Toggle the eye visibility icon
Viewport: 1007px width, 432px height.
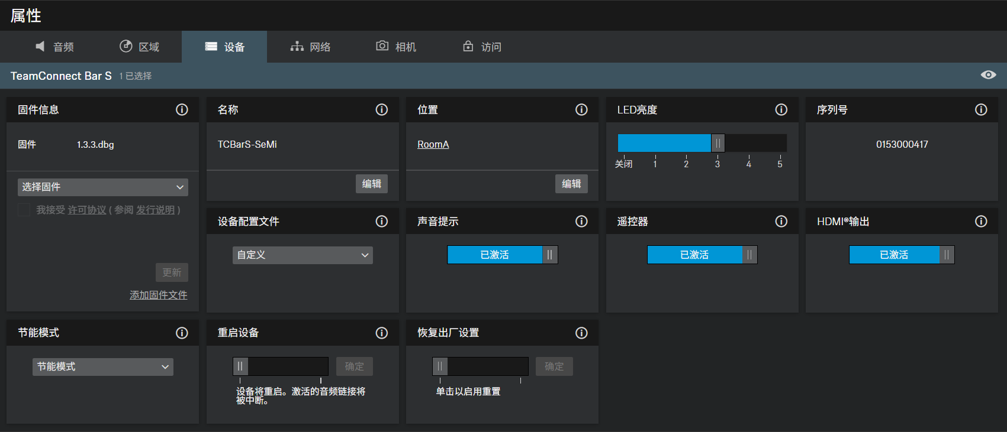pyautogui.click(x=988, y=75)
